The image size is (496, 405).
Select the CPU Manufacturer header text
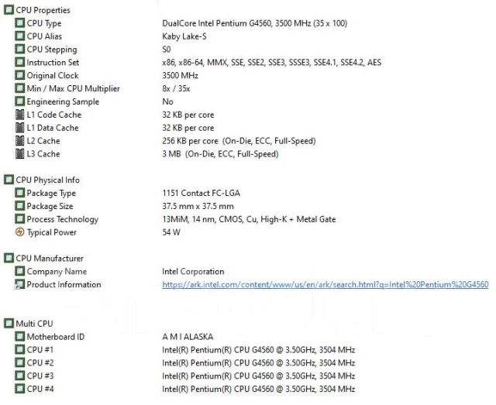pos(50,259)
